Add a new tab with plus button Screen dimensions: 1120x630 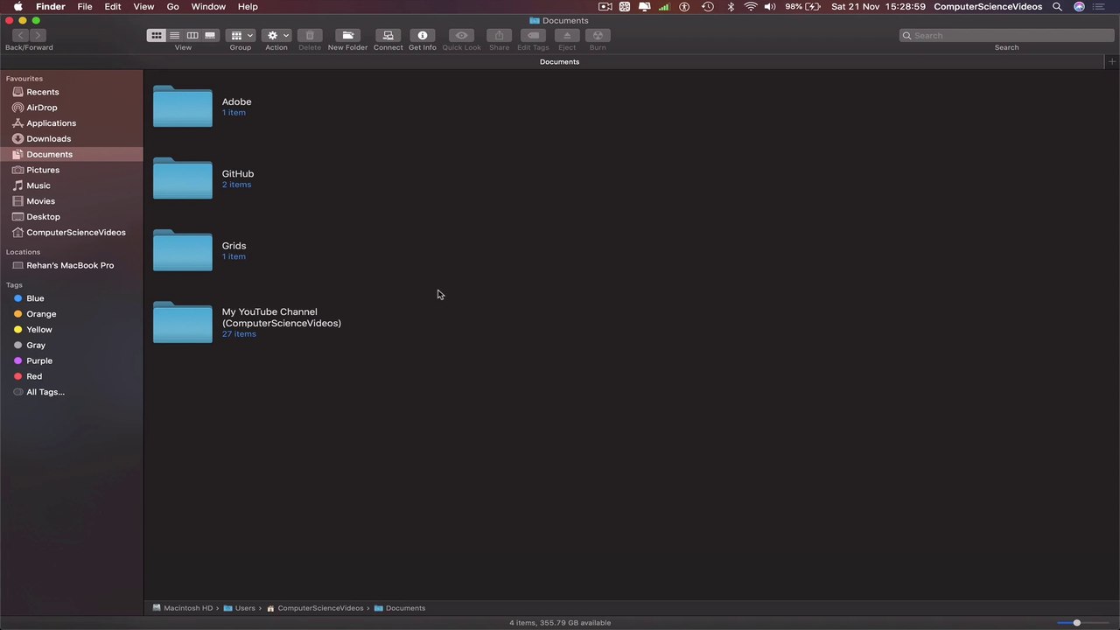coord(1112,62)
